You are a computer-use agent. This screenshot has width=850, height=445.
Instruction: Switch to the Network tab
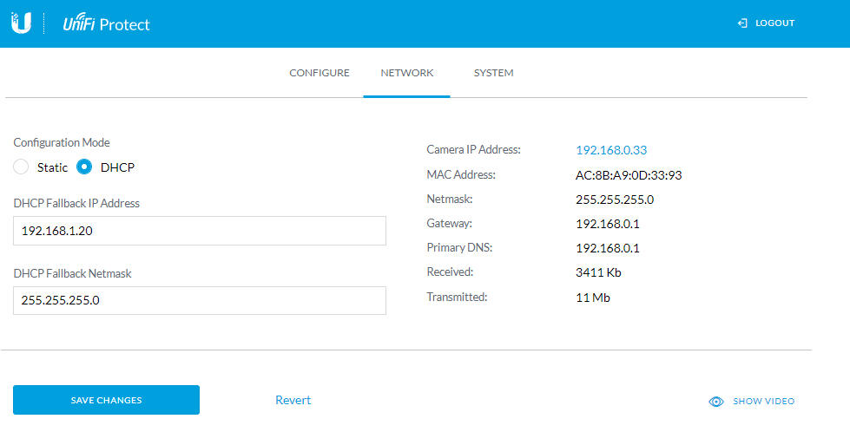click(406, 73)
